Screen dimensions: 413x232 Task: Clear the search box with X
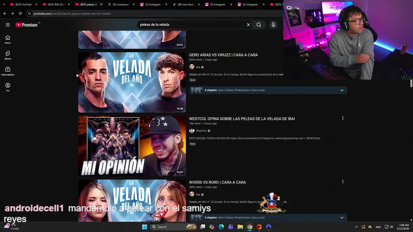pyautogui.click(x=248, y=25)
